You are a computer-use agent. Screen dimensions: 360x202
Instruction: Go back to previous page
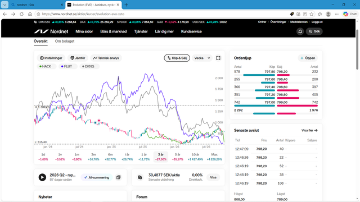pyautogui.click(x=4, y=14)
